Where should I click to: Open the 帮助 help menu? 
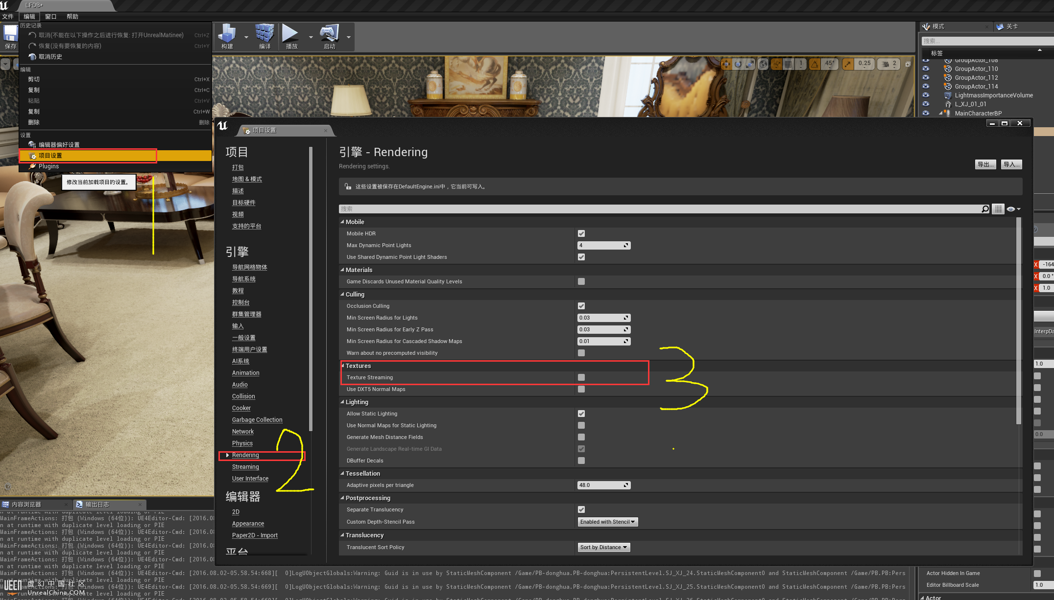click(72, 17)
